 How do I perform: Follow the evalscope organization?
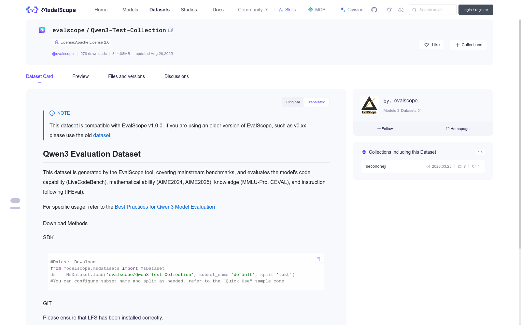[385, 129]
